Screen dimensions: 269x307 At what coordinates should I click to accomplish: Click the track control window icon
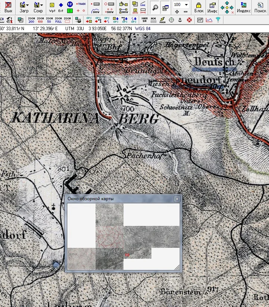coord(96,4)
